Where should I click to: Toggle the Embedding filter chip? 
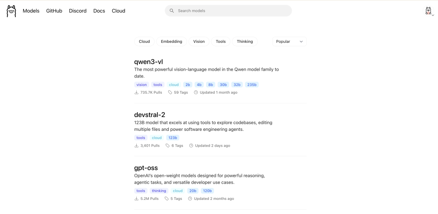click(x=172, y=42)
